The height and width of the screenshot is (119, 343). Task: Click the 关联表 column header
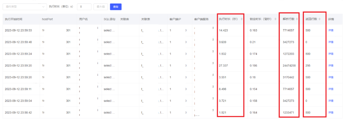pyautogui.click(x=146, y=19)
